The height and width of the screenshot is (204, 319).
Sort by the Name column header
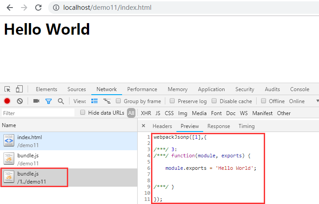(69, 125)
